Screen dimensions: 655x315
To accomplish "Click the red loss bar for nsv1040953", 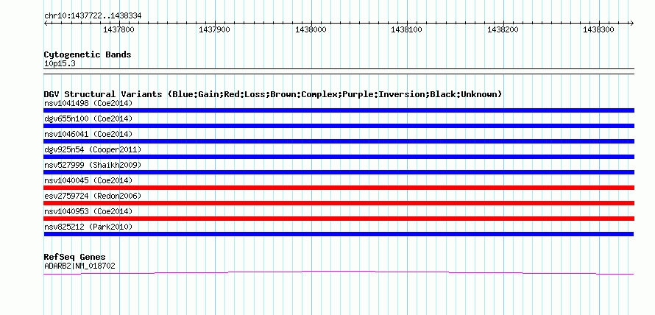I will (339, 219).
